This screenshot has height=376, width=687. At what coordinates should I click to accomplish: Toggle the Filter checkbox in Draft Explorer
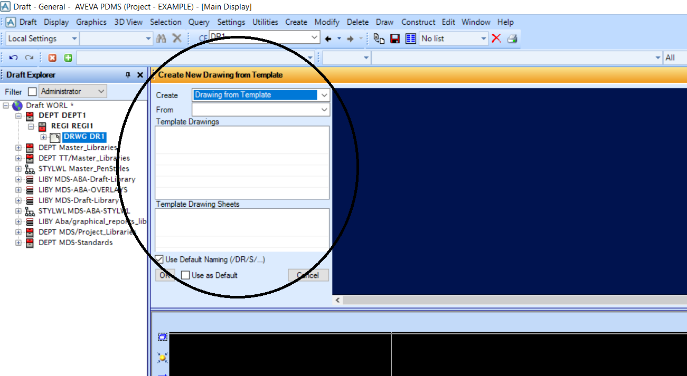[32, 92]
